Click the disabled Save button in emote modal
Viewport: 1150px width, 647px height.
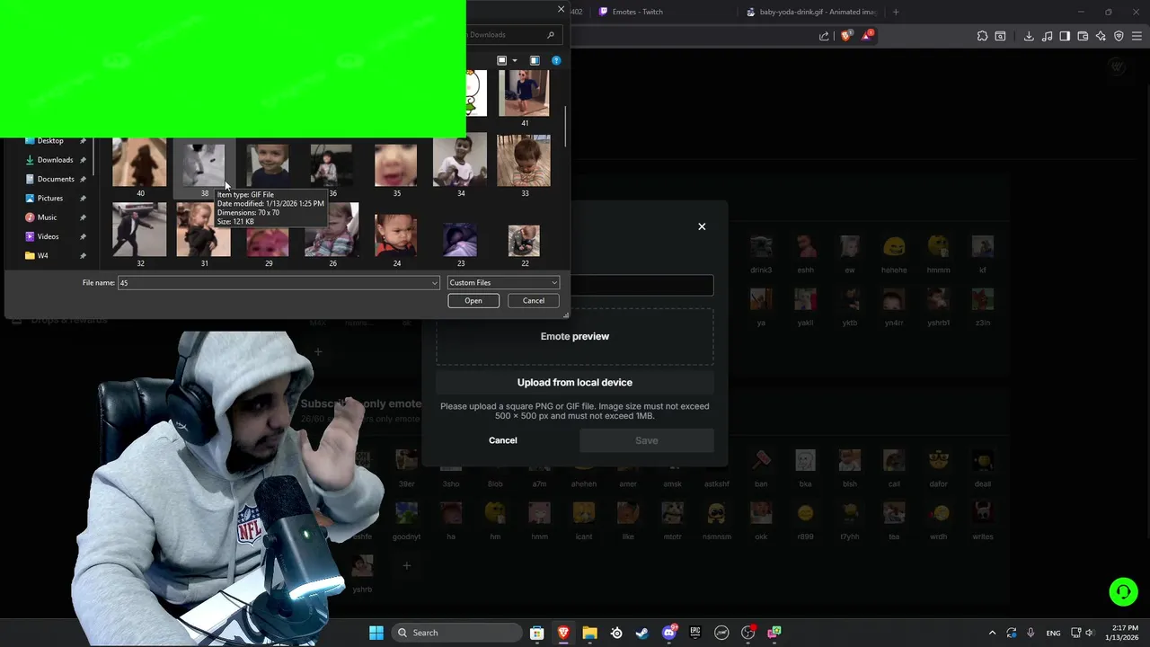647,440
